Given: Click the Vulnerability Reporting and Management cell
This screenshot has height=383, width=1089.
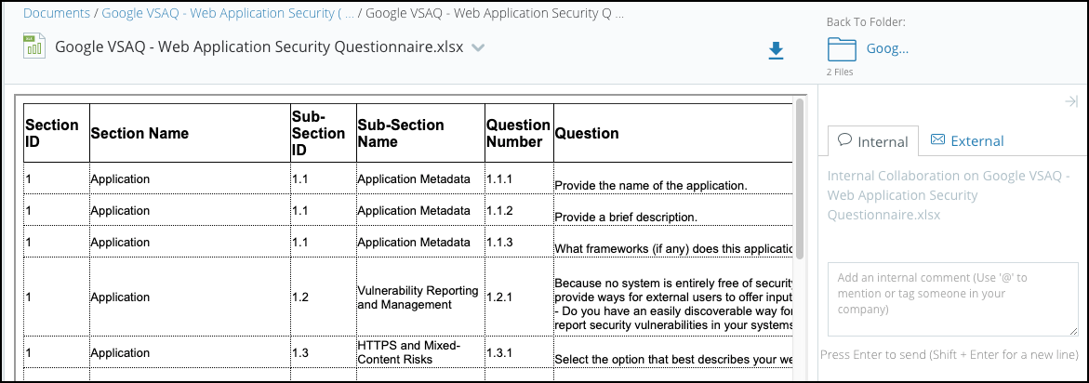Looking at the screenshot, I should pos(419,297).
